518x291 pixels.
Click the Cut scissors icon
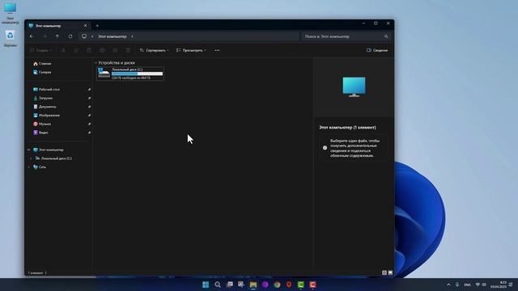pos(63,50)
